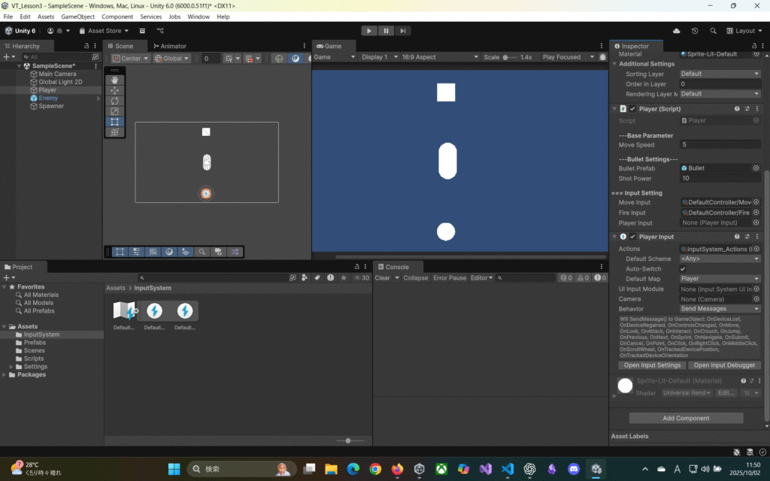Open the GameObject menu
Screen dimensions: 770x481
coord(77,17)
